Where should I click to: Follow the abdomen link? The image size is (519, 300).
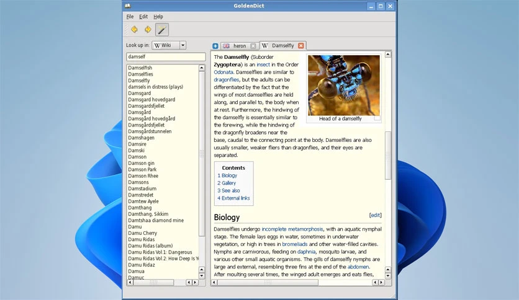tap(358, 267)
